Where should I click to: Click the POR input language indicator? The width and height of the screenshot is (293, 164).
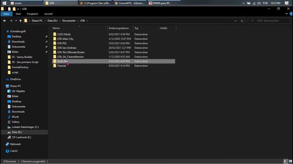[x=265, y=3]
